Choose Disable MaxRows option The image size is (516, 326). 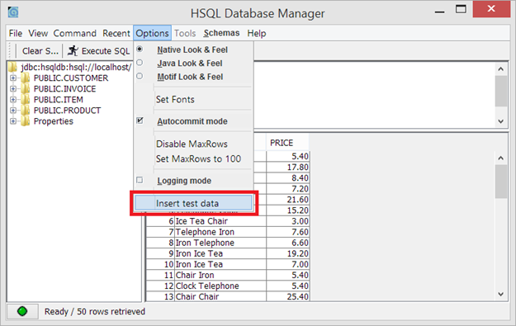(x=193, y=144)
